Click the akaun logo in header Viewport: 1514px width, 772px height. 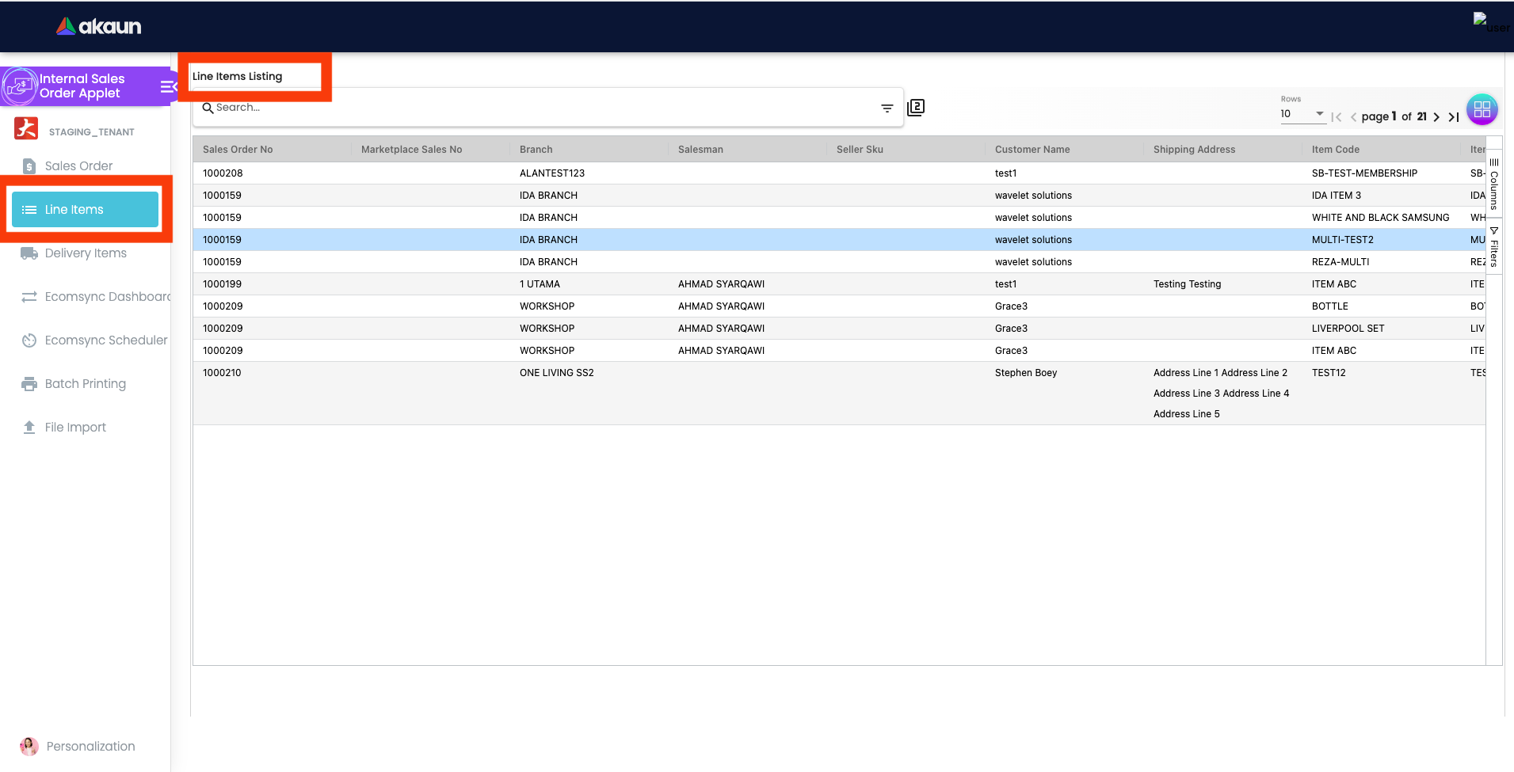coord(98,26)
